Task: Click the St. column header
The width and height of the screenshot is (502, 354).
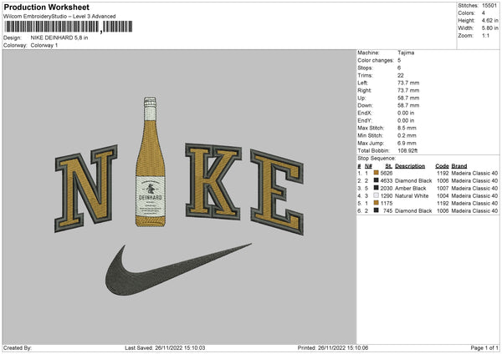Action: pos(389,166)
